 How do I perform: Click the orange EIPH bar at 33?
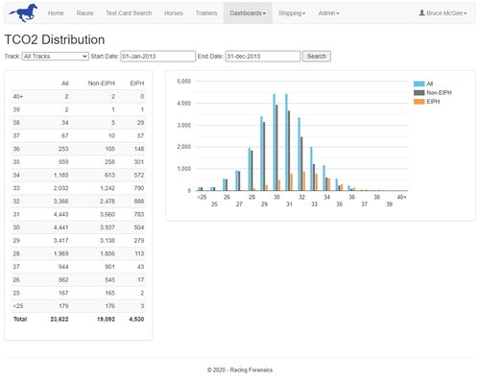point(316,182)
